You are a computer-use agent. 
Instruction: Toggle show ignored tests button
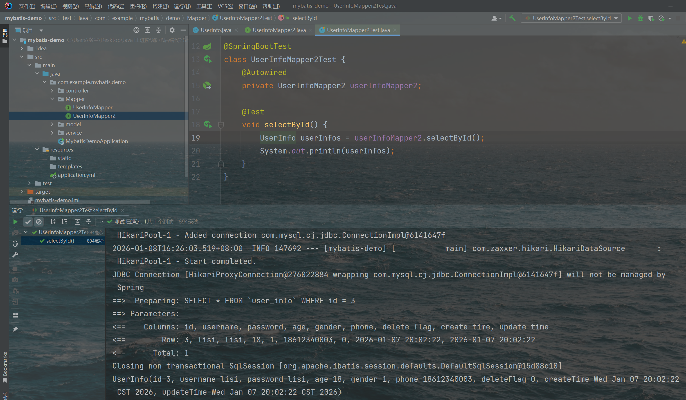click(39, 222)
